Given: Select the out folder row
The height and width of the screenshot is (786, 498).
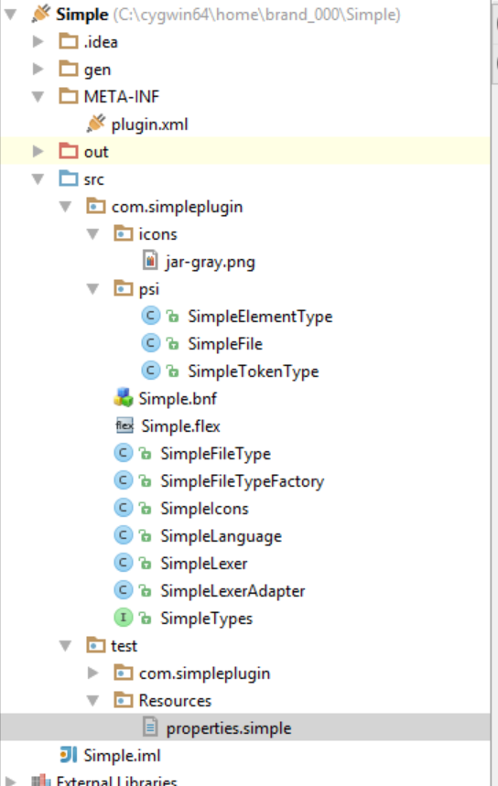Looking at the screenshot, I should [x=244, y=151].
